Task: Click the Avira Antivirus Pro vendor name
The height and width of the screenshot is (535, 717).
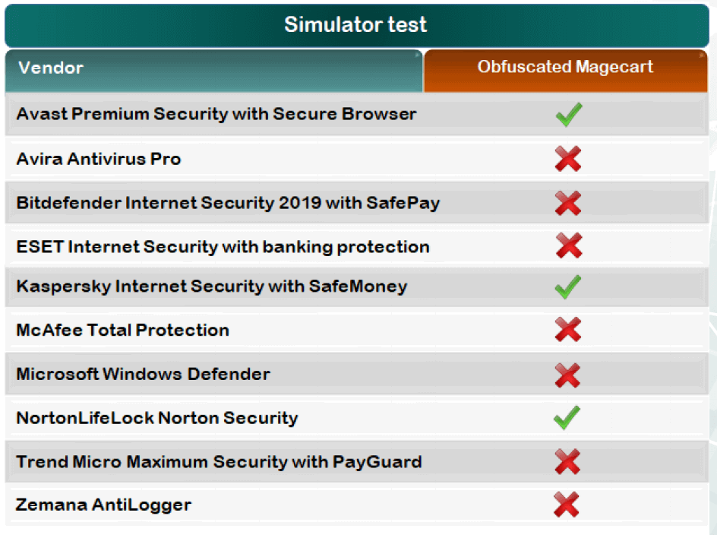Action: (x=99, y=159)
